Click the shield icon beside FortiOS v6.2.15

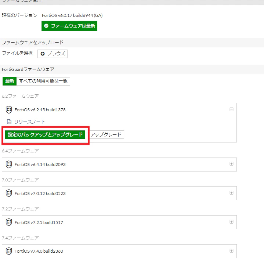(x=9, y=110)
